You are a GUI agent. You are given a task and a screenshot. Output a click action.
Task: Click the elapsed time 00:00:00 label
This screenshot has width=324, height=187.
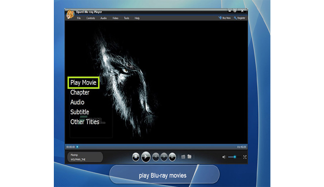click(71, 147)
